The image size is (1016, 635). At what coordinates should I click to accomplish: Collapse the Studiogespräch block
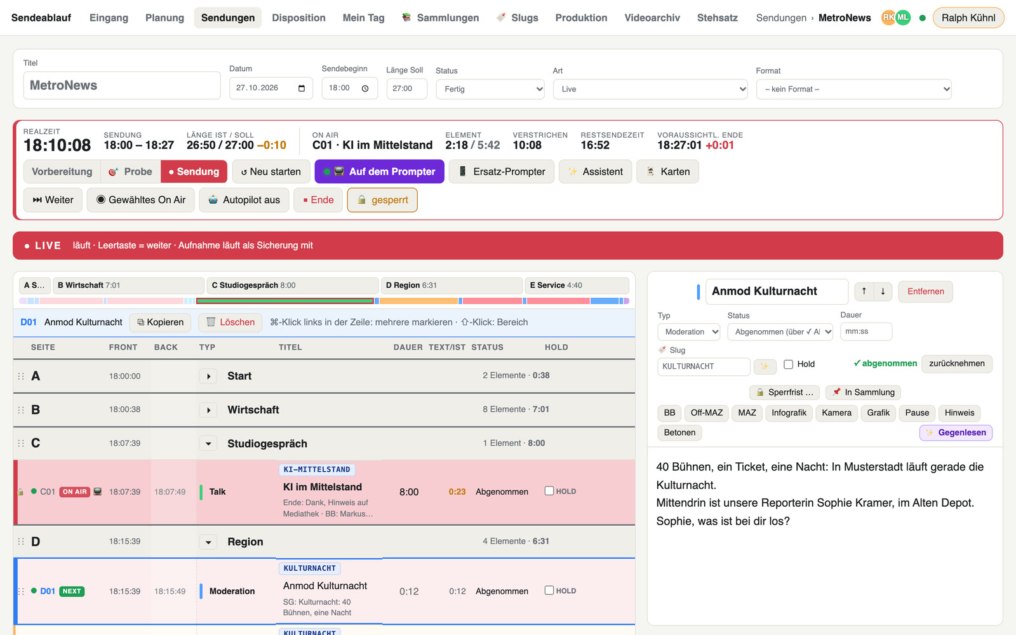[x=208, y=443]
